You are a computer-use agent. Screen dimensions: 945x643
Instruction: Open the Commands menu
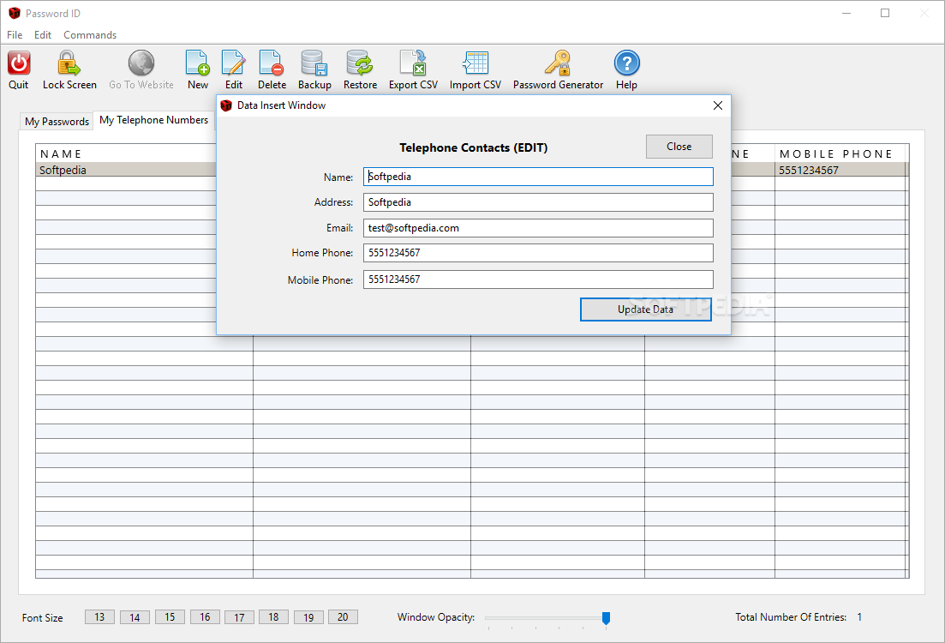tap(90, 35)
